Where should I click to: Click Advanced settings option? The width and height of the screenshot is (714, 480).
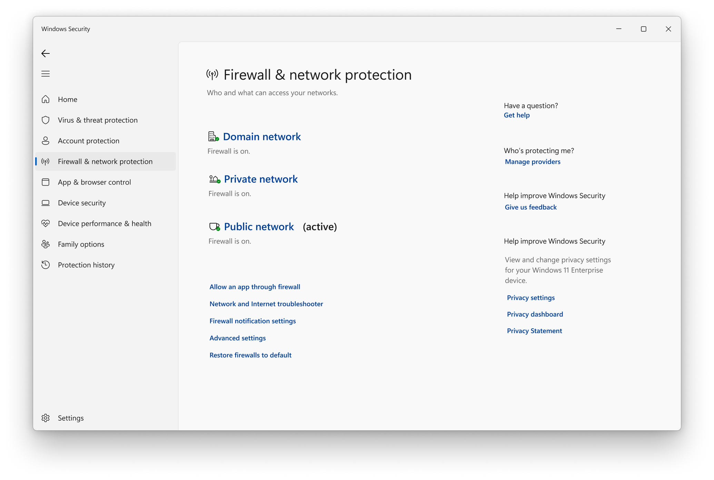pos(237,338)
